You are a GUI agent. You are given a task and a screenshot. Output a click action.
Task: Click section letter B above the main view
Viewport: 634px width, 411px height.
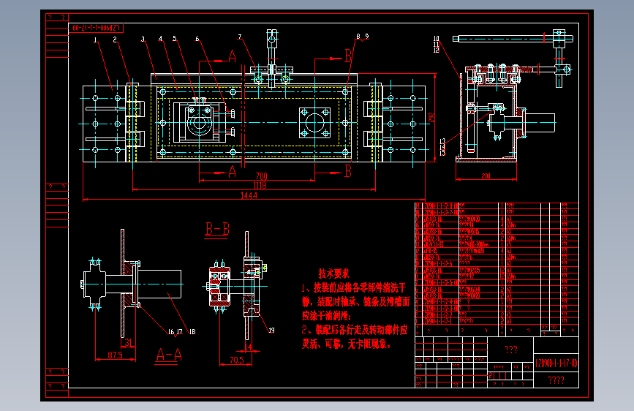click(x=348, y=56)
